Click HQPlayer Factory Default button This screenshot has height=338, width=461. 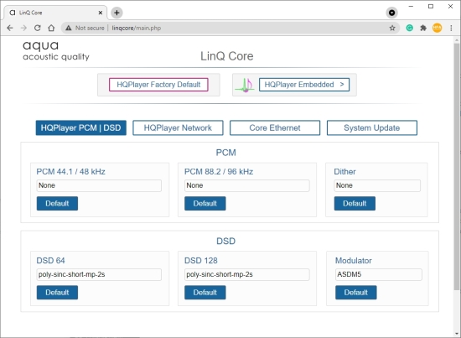tap(158, 85)
